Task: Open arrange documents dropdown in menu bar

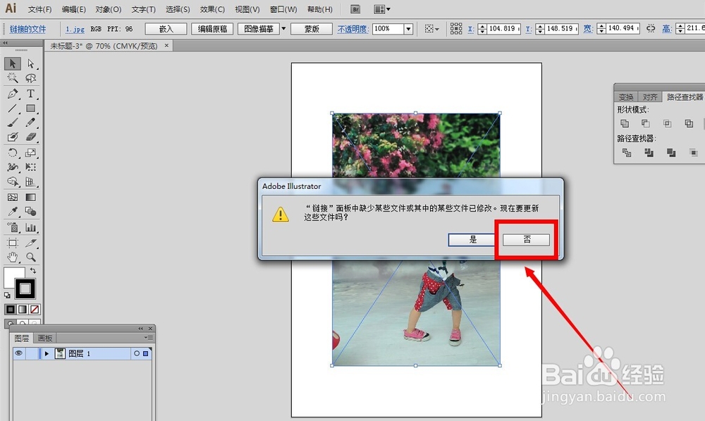Action: (383, 9)
